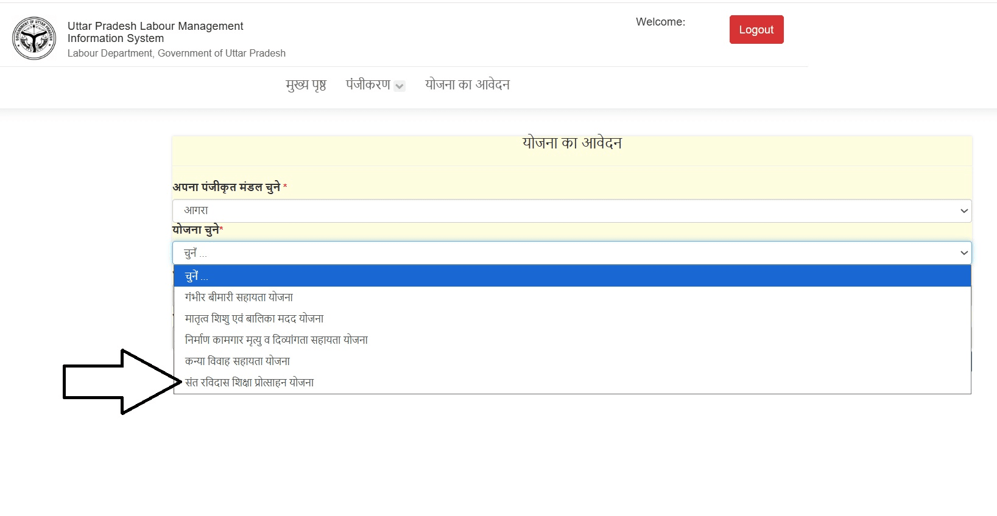The width and height of the screenshot is (997, 516).
Task: Click the arrow at the योजना चुने dropdown's right end
Action: pos(964,253)
